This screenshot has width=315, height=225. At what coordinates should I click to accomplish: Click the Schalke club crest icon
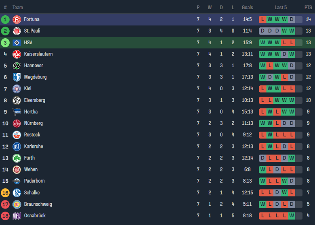pyautogui.click(x=17, y=193)
